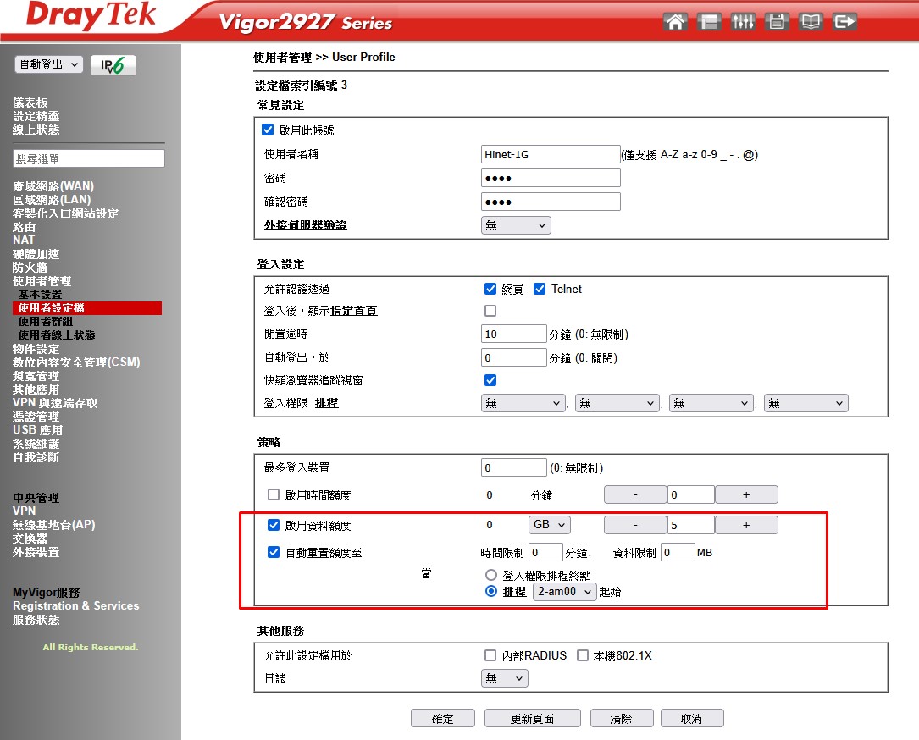This screenshot has height=740, width=919.
Task: Open the manual book icon
Action: pyautogui.click(x=811, y=22)
